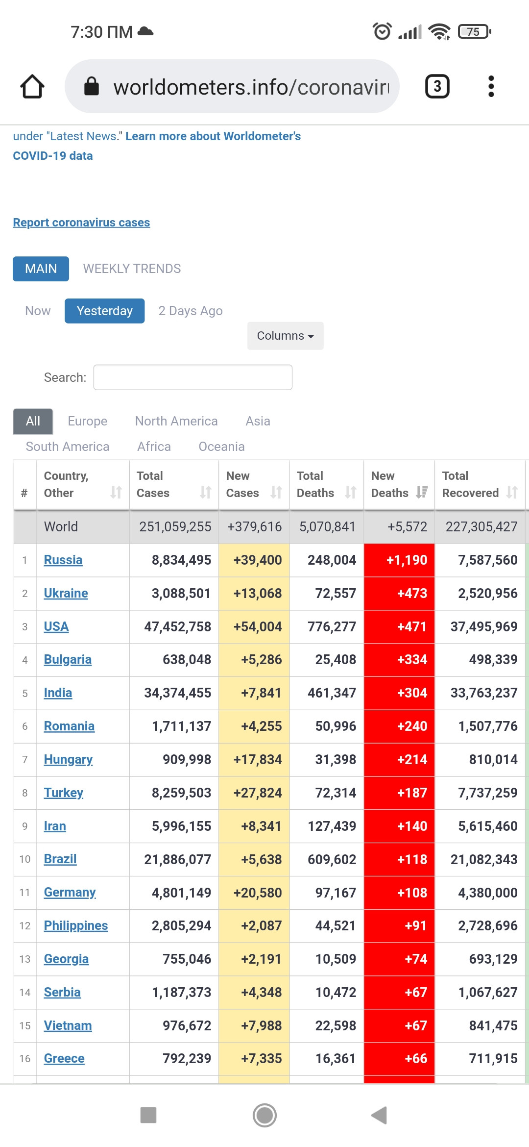Open the Ukraine country link
Screen dimensions: 529x1147
pos(66,593)
